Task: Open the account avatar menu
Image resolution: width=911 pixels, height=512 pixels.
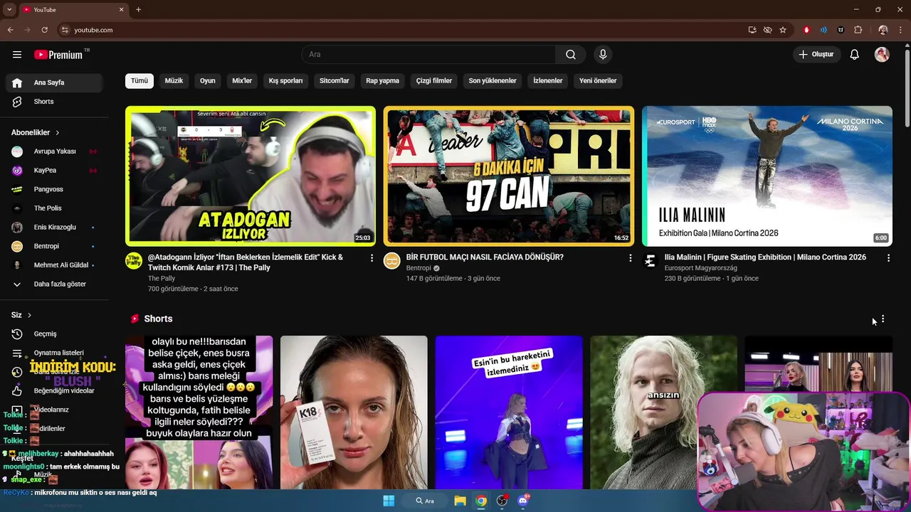Action: (x=882, y=55)
